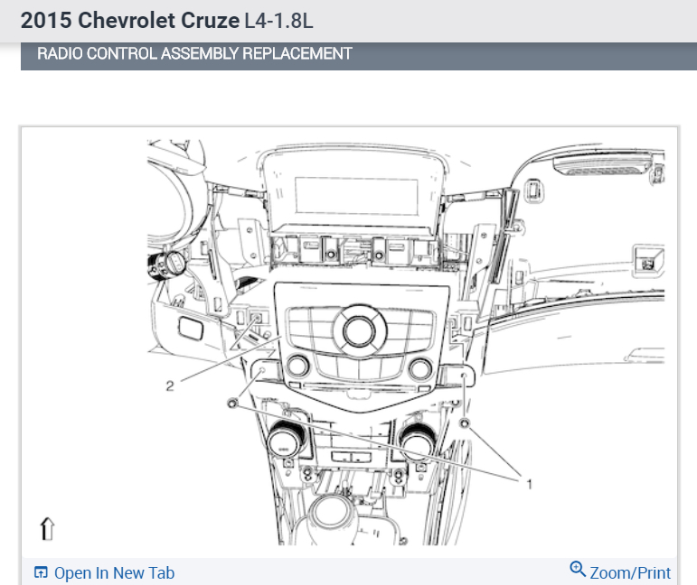Open the diagram via Open In New Tab link

point(114,573)
